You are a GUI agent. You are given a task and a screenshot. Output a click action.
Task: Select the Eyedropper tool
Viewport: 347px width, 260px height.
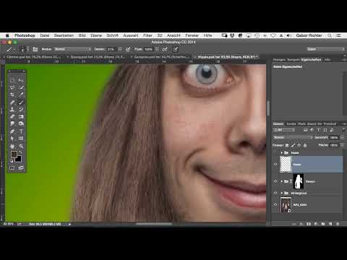(x=21, y=95)
